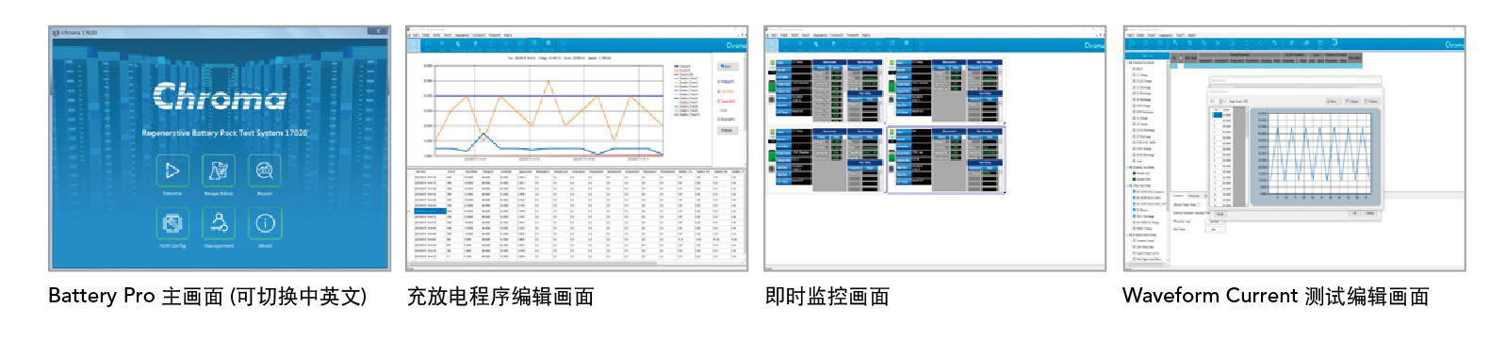Click first toolbar icon in monitoring screen
Image resolution: width=1506 pixels, height=341 pixels.
pos(772,44)
